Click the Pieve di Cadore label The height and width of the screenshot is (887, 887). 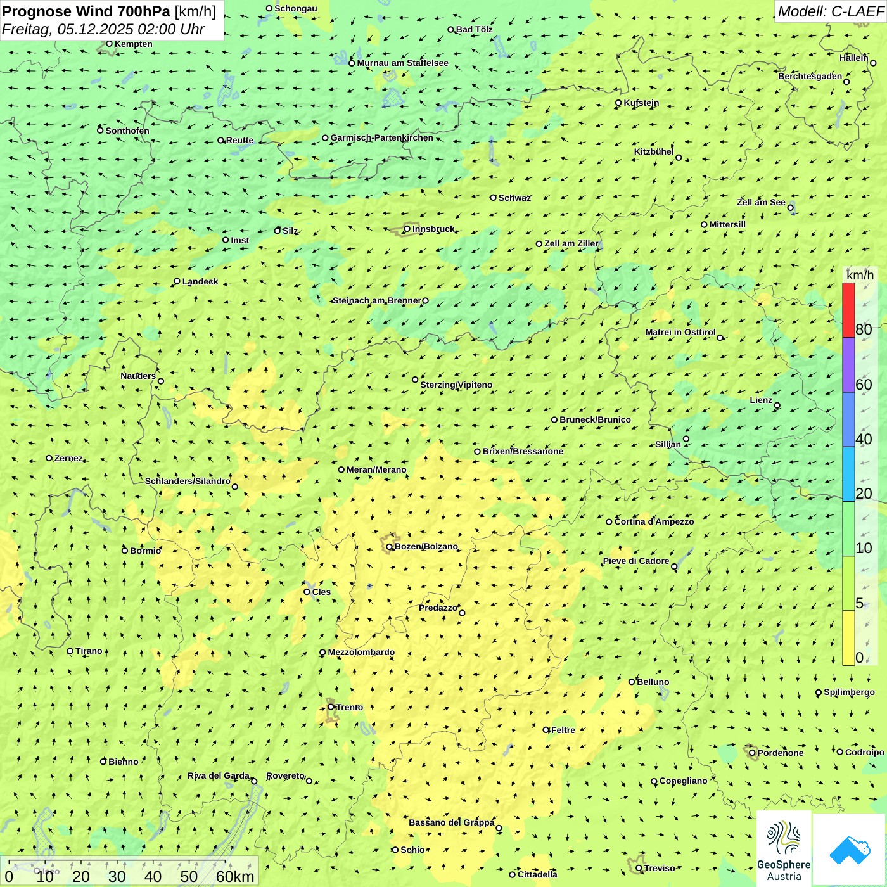[x=636, y=561]
